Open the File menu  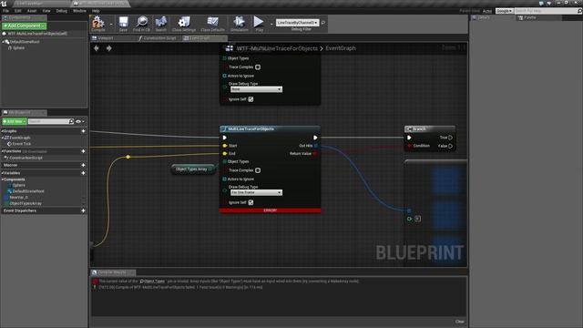click(x=6, y=11)
